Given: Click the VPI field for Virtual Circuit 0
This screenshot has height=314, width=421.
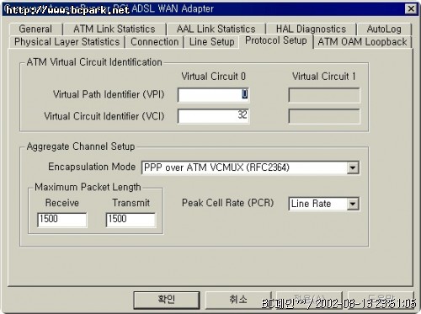Looking at the screenshot, I should click(213, 95).
